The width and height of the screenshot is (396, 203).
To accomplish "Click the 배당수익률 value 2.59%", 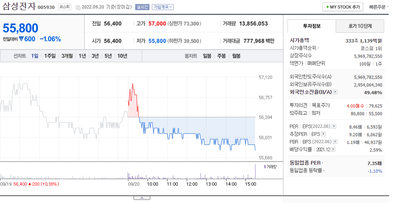I will coord(375,150).
